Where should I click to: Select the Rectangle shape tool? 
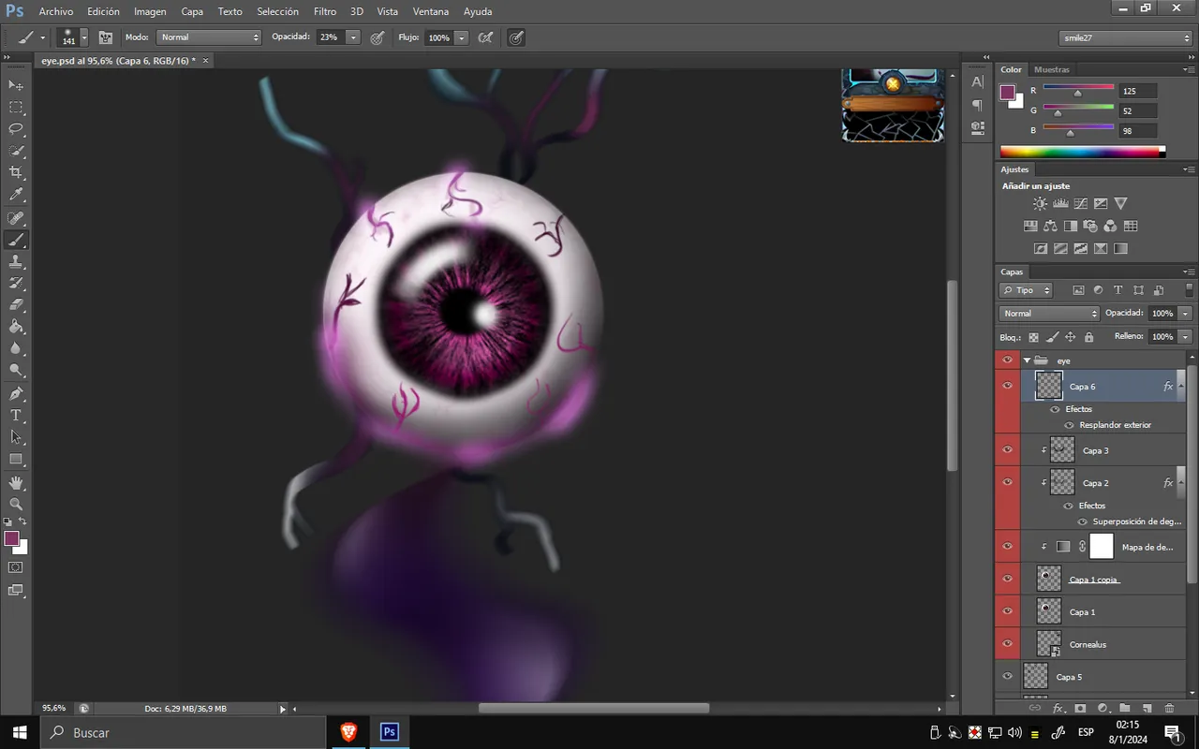click(x=16, y=460)
